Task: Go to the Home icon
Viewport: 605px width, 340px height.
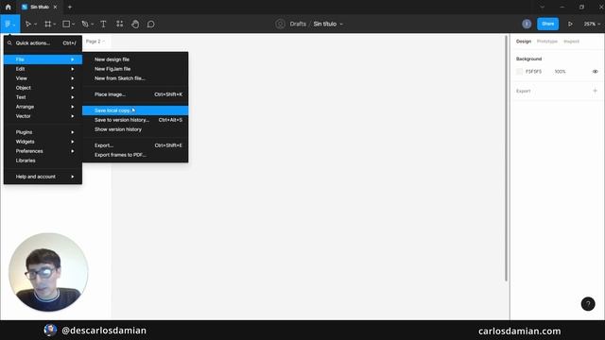Action: pyautogui.click(x=9, y=7)
